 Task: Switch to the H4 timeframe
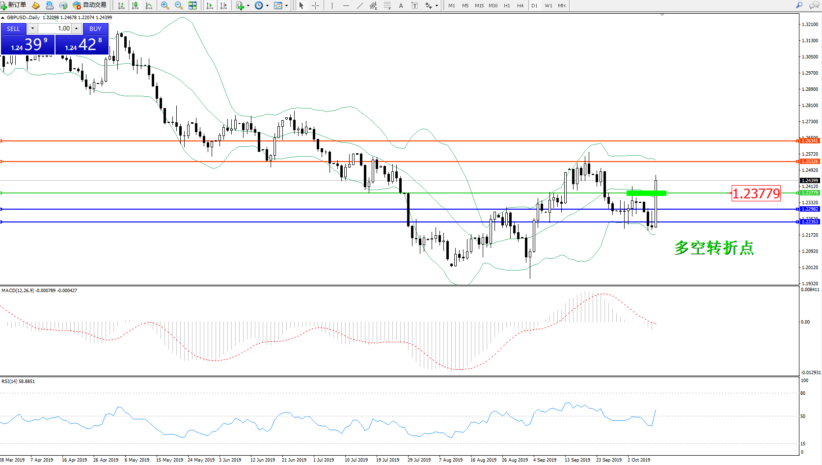[x=520, y=5]
